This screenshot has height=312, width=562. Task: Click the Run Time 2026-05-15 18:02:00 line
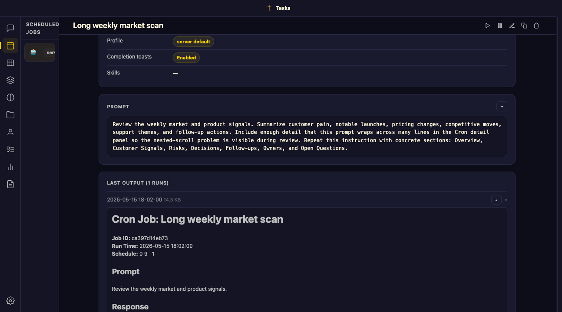(x=152, y=246)
